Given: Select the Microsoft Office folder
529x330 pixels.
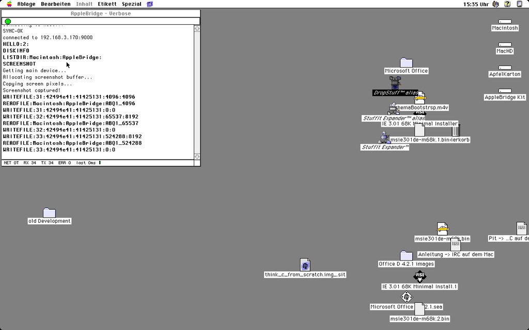Looking at the screenshot, I should 406,62.
